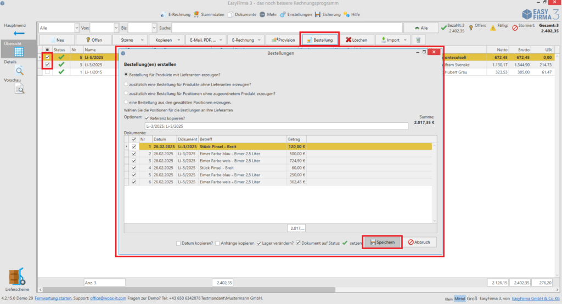Click the horizontal scrollbar of main list
This screenshot has height=304, width=562.
point(189,290)
